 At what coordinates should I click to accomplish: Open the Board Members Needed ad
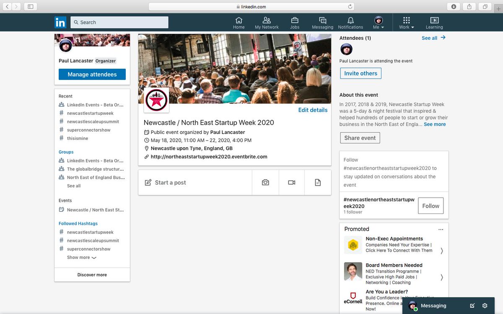(x=394, y=265)
